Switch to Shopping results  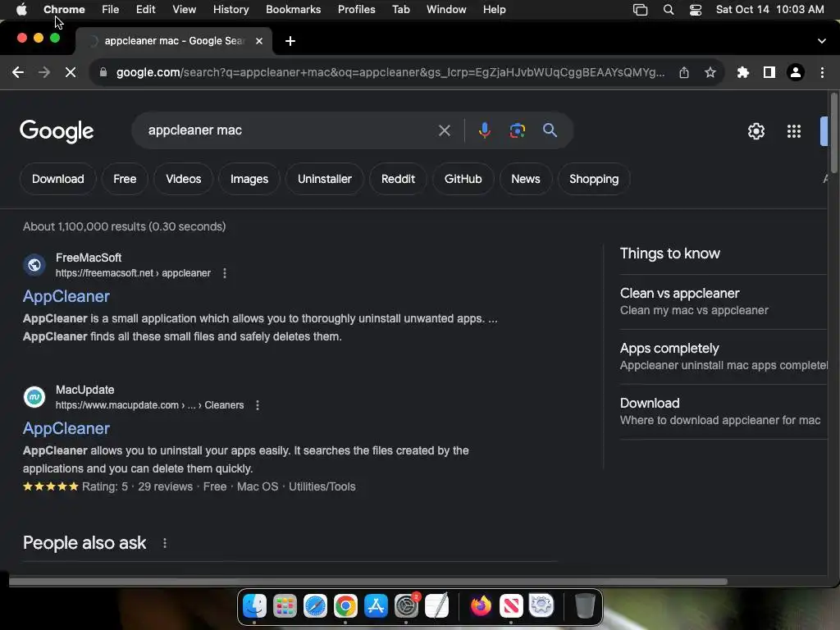pos(594,179)
